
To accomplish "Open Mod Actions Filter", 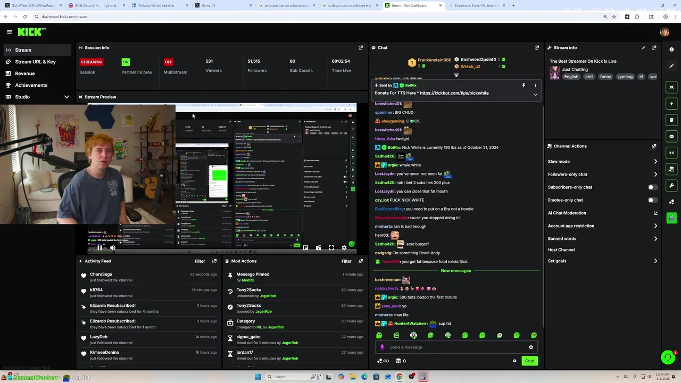I will (x=346, y=261).
